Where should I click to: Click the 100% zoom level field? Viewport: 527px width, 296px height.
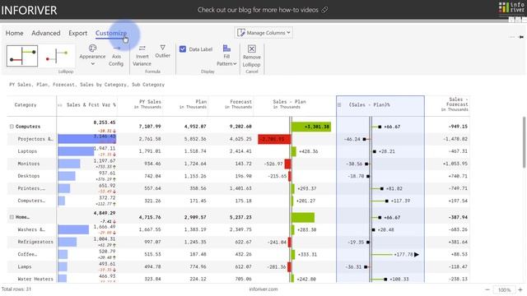click(x=504, y=289)
